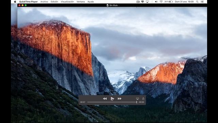Click the fast-forward button
The image size is (218, 123).
pos(120,99)
